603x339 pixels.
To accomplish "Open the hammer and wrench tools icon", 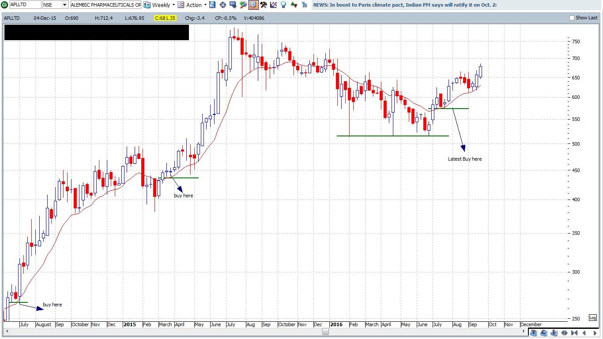I will coord(263,5).
